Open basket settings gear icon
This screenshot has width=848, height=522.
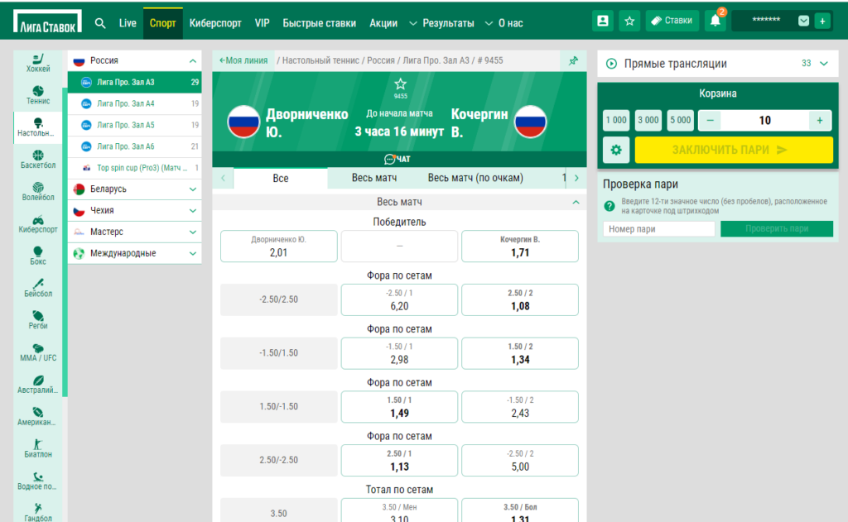pos(616,150)
